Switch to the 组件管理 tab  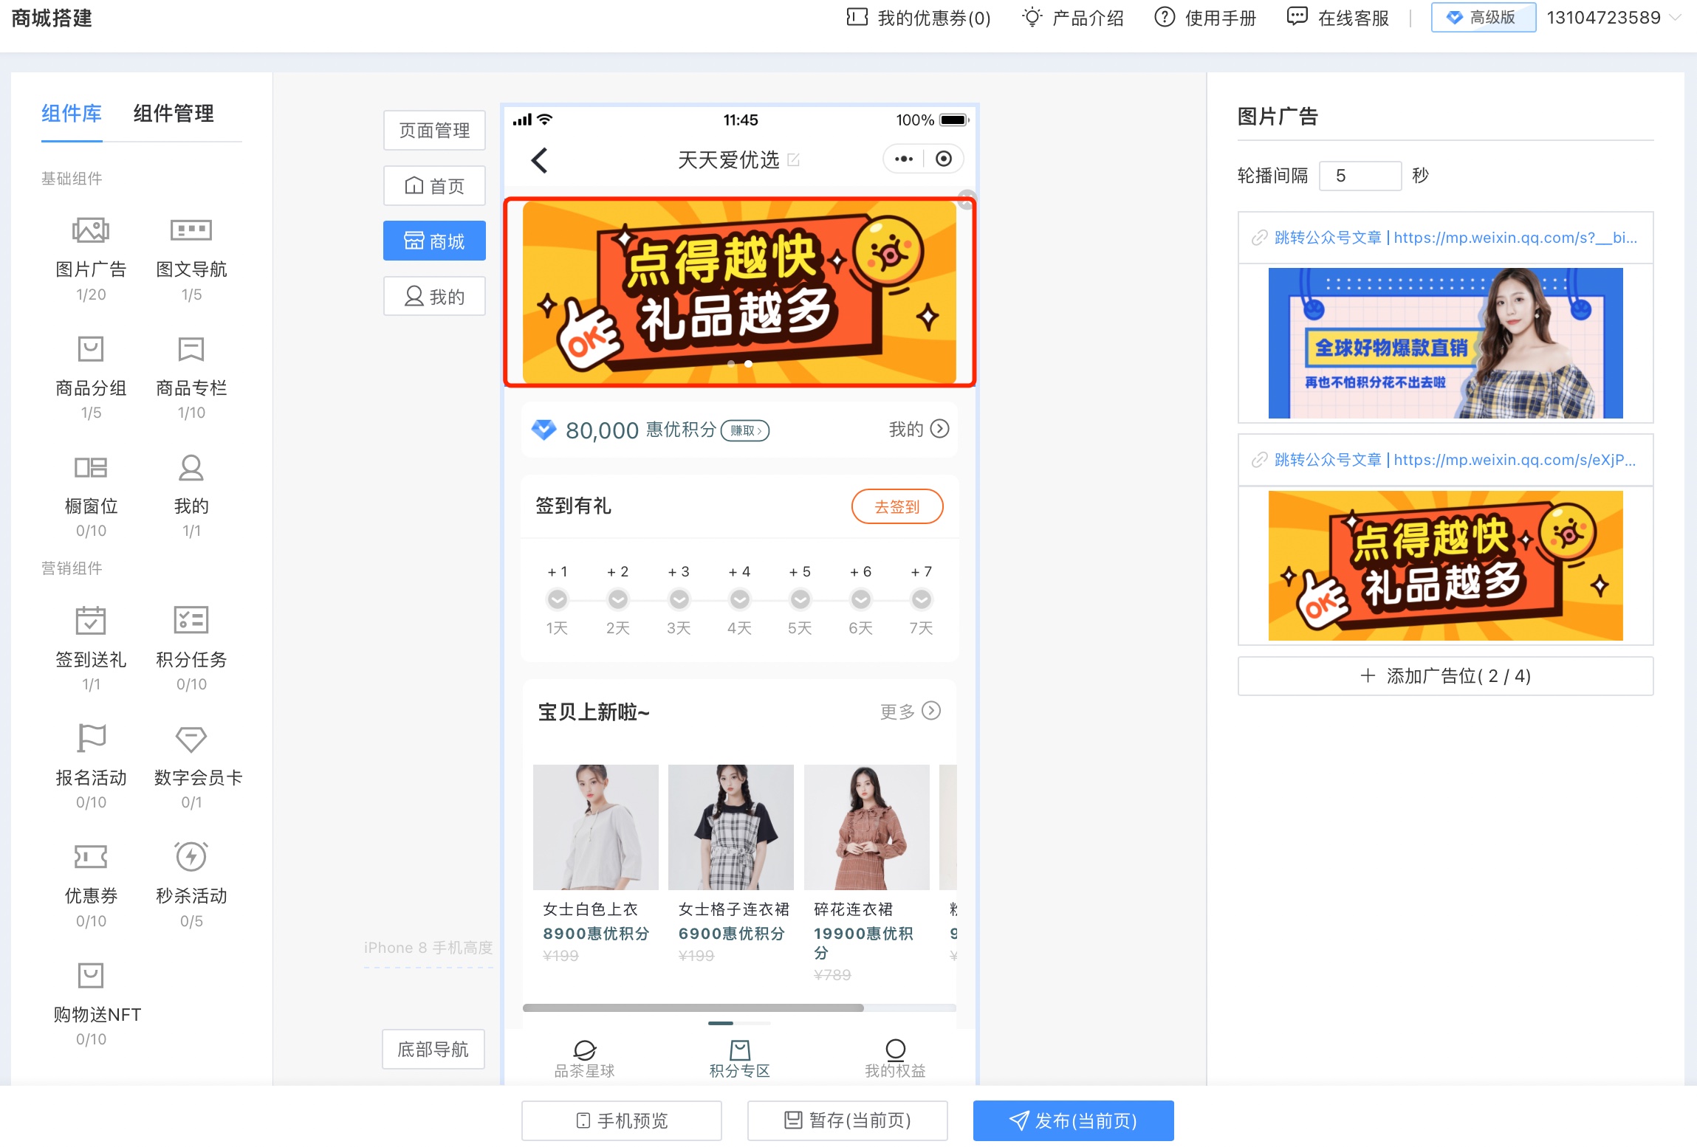pyautogui.click(x=174, y=114)
